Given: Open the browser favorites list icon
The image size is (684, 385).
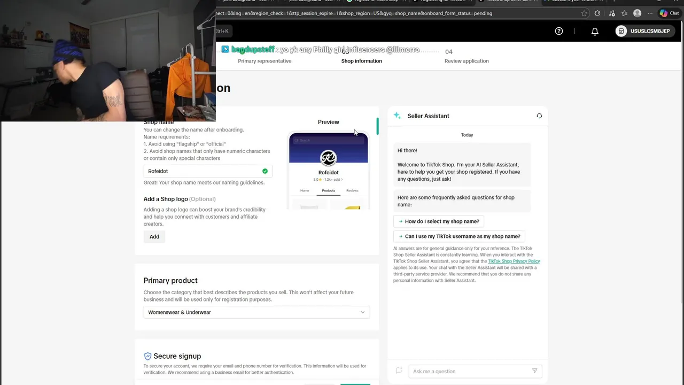Looking at the screenshot, I should point(624,13).
